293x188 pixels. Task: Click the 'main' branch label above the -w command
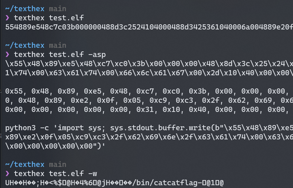[58, 164]
